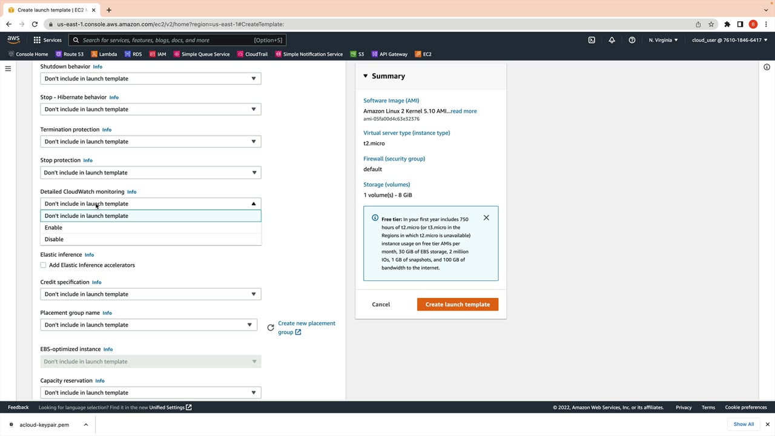Open the Cookie preferences link
The image size is (775, 436).
746,408
